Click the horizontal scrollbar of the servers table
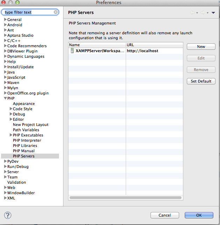The image size is (220, 225). click(x=125, y=198)
